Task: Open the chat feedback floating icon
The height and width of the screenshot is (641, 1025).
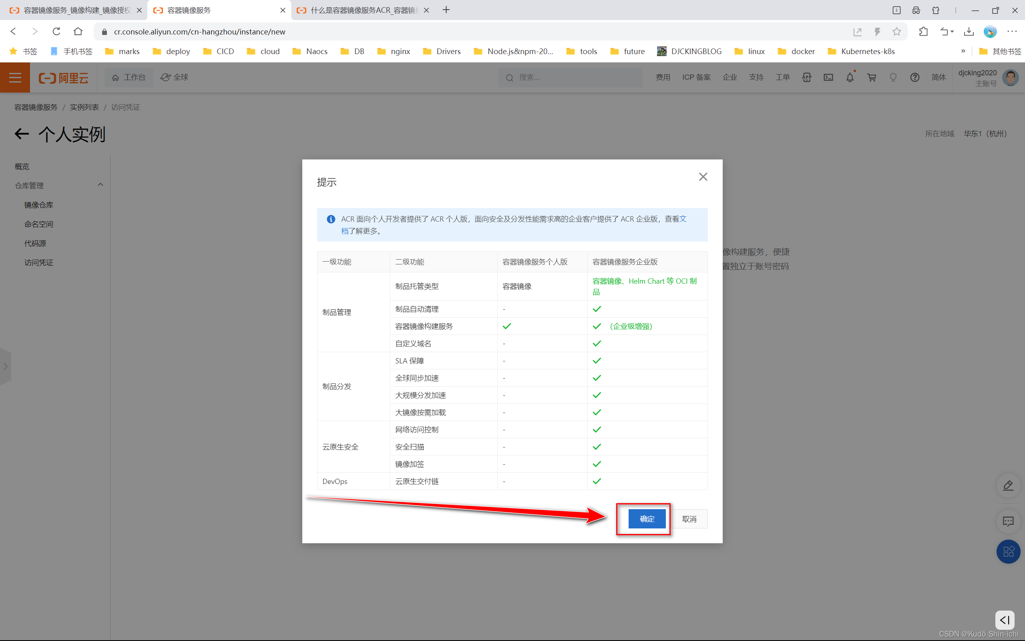Action: (1008, 521)
